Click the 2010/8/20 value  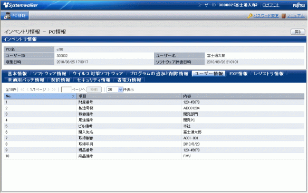coord(191,144)
